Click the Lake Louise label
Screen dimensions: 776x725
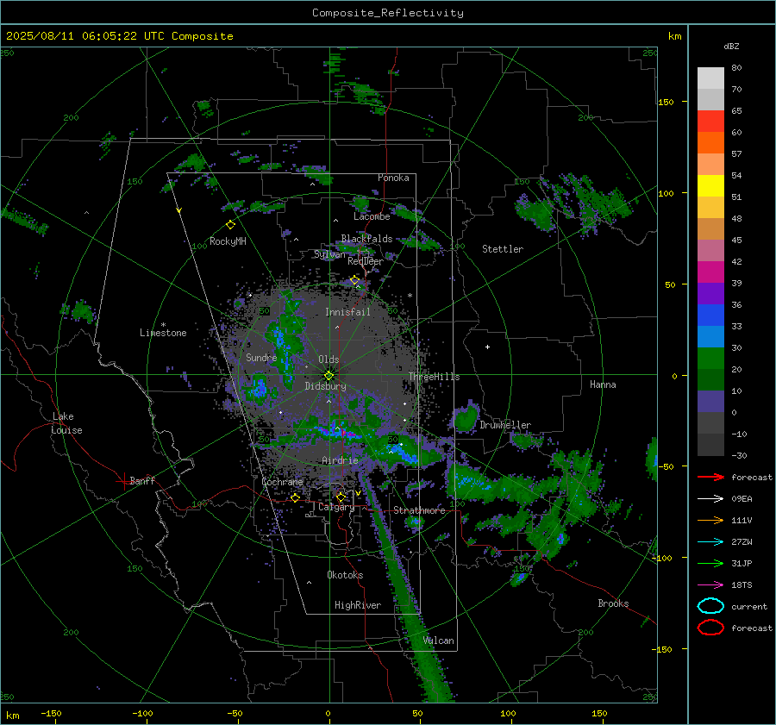(66, 423)
